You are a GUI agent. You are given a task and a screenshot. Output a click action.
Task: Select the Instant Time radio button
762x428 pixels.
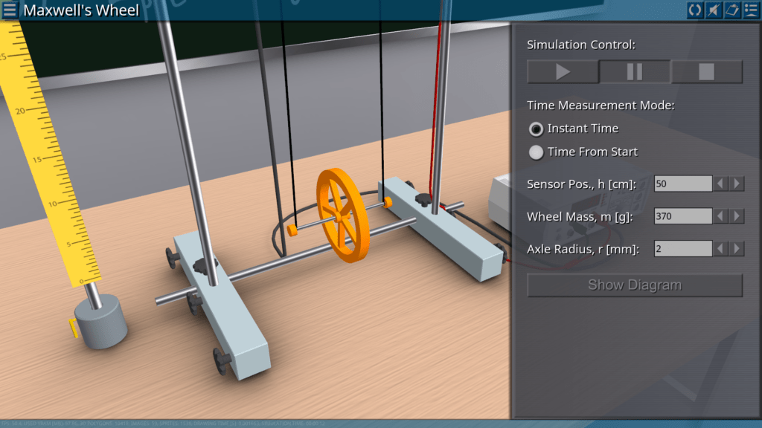[x=536, y=129]
